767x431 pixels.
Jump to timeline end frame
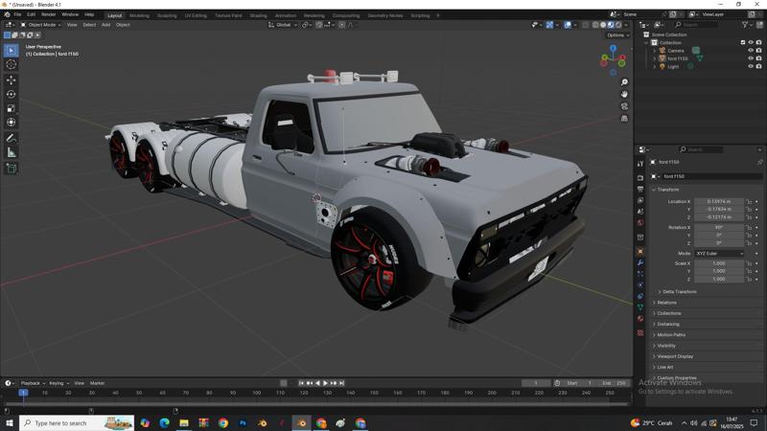[342, 383]
